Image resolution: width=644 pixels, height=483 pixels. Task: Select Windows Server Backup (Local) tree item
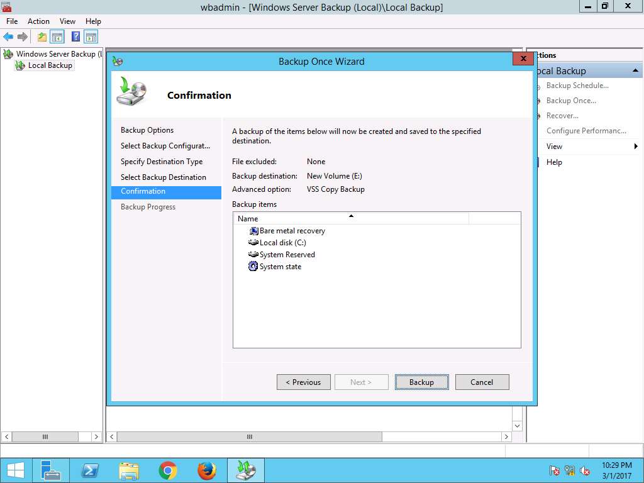point(58,54)
